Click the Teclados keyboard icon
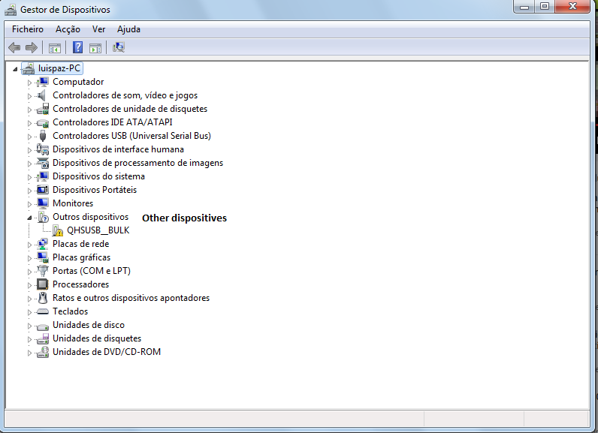 click(43, 311)
